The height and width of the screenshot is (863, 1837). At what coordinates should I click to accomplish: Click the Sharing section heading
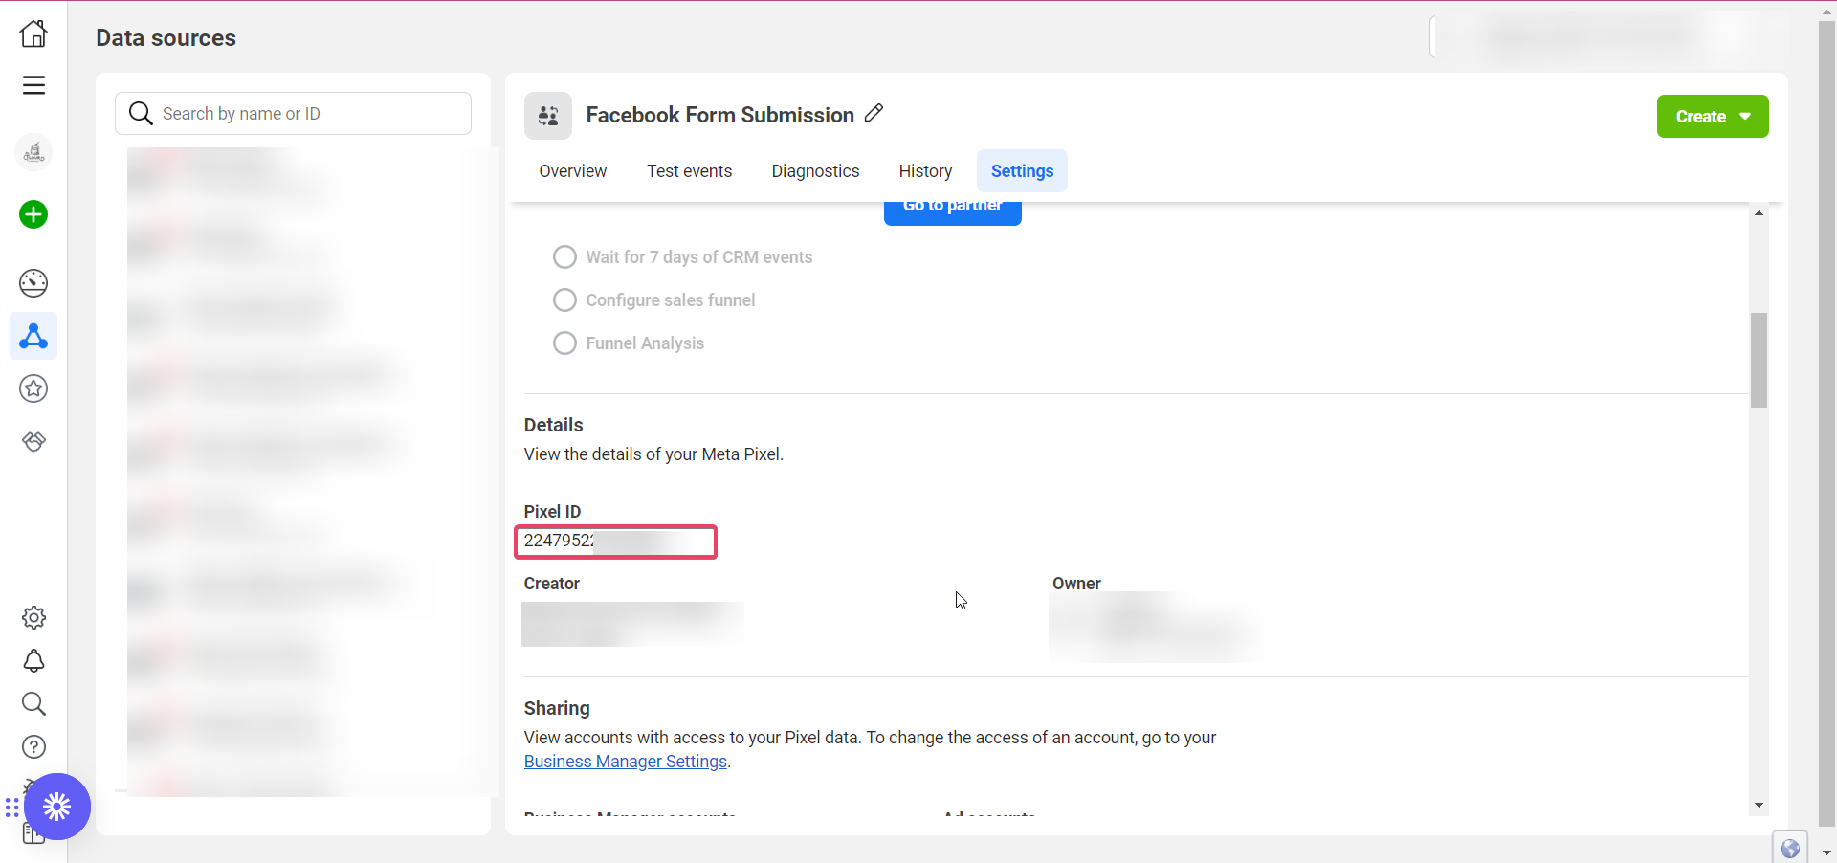(557, 708)
